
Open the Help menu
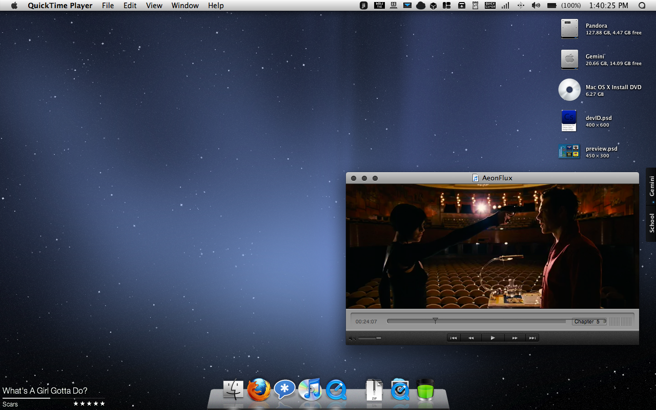click(216, 6)
